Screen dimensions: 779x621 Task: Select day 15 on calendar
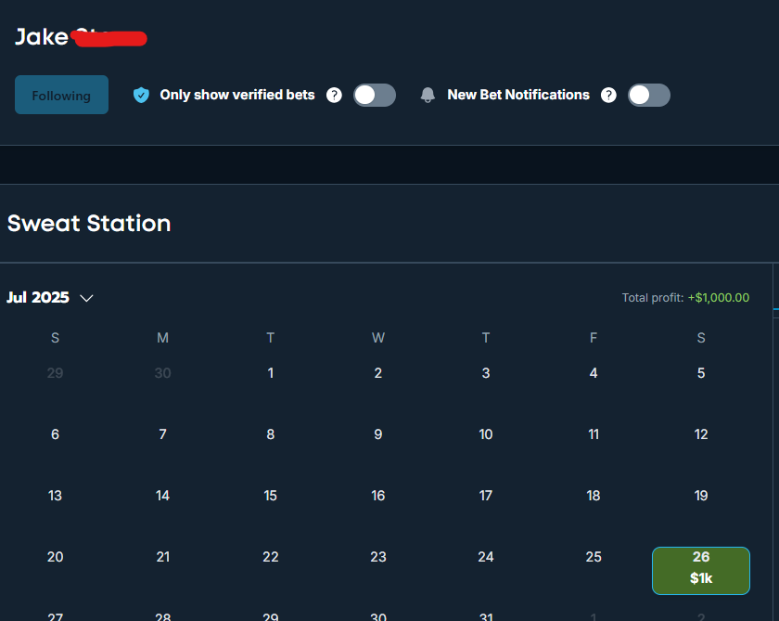click(x=270, y=495)
